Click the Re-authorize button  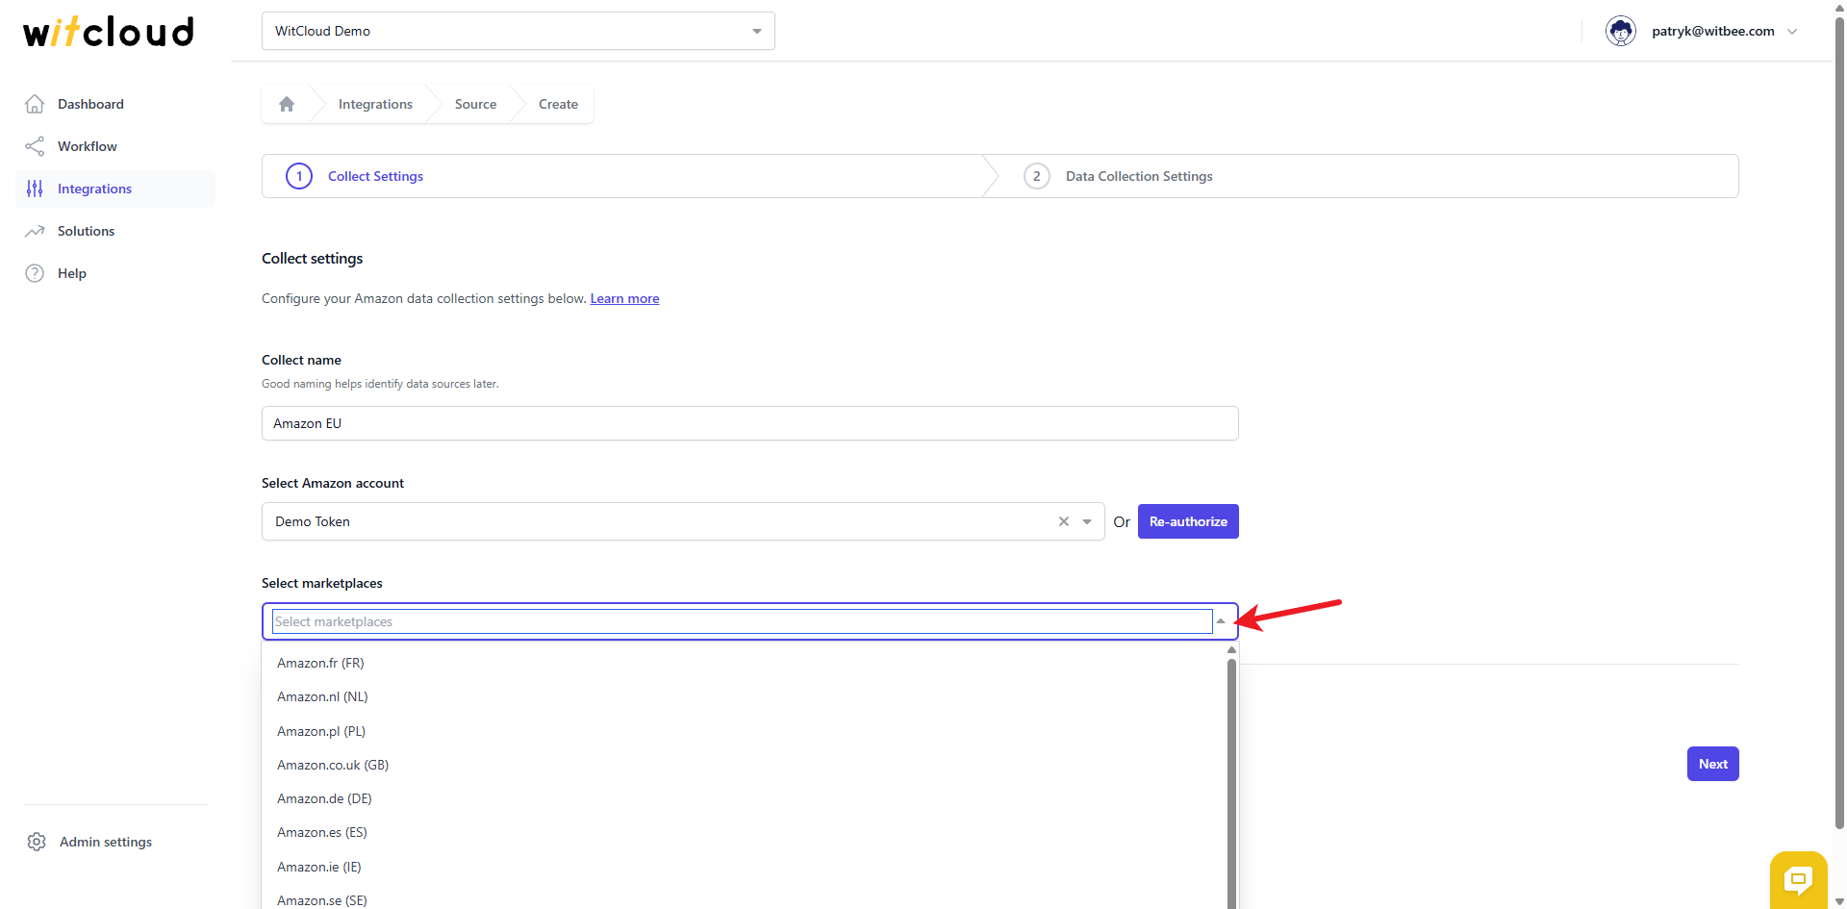(x=1188, y=521)
